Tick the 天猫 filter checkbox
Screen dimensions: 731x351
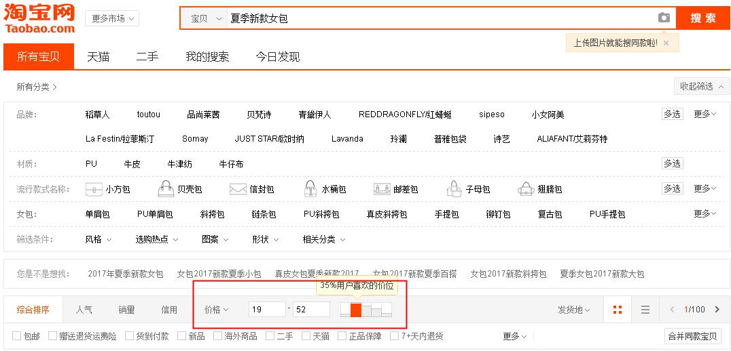[306, 336]
